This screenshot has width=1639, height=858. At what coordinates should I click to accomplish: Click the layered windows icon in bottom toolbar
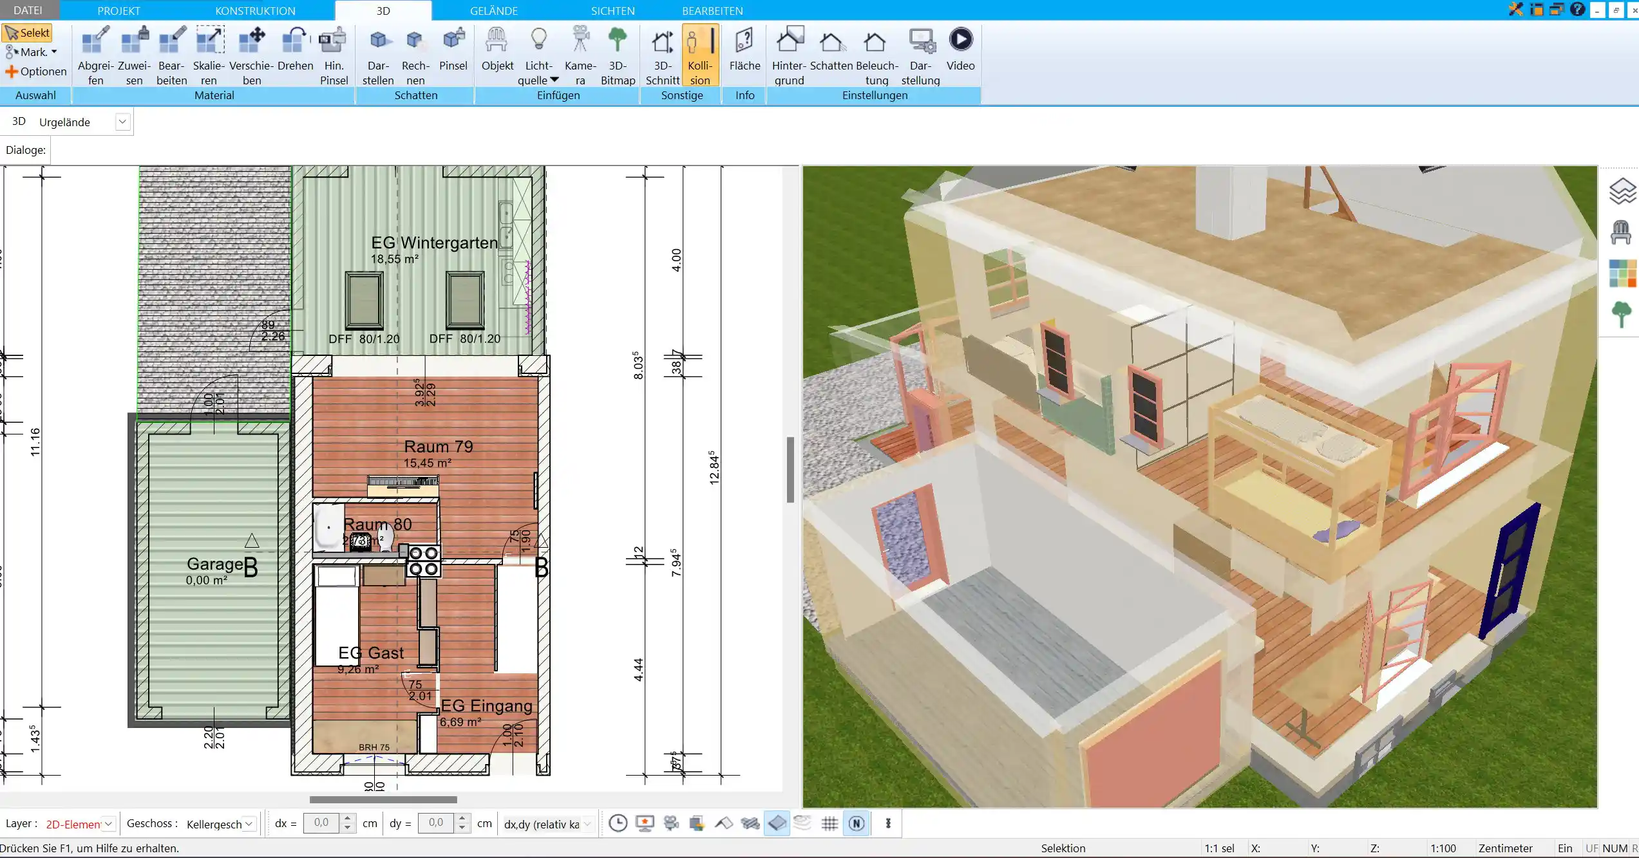[697, 823]
